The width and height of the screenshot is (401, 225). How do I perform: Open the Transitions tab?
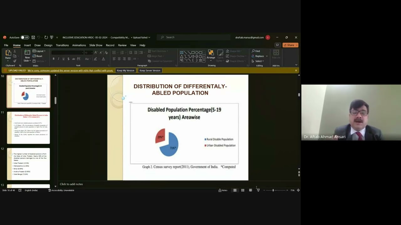point(62,45)
